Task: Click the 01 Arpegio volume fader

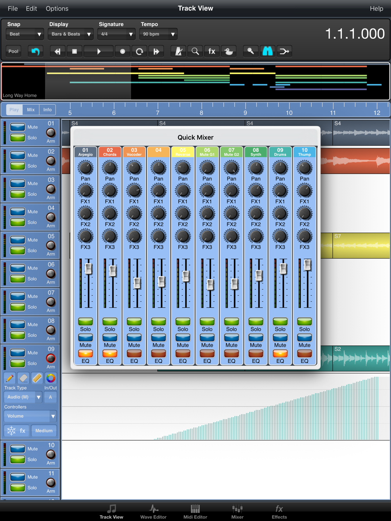Action: point(89,268)
